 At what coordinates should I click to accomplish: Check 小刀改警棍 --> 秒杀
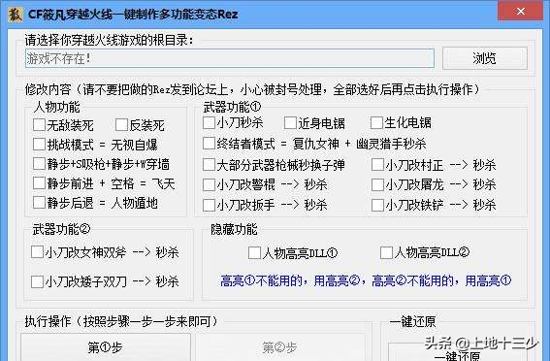click(x=210, y=184)
